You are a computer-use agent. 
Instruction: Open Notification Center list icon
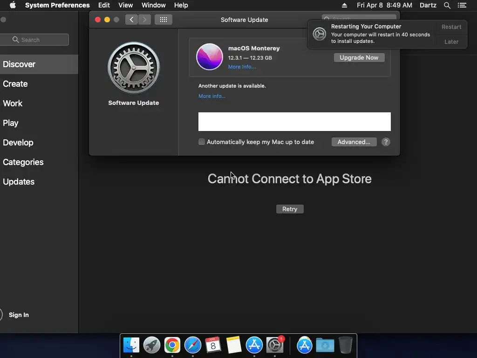[x=462, y=5]
